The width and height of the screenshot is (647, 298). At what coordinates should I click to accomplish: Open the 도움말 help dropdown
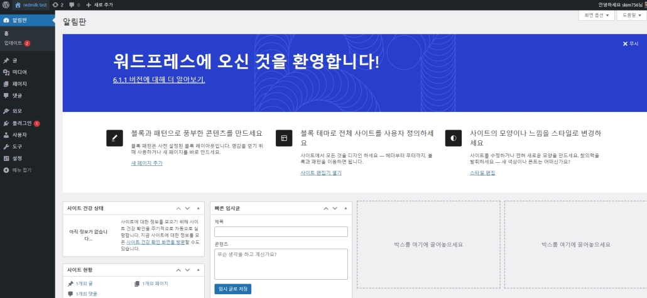click(631, 15)
